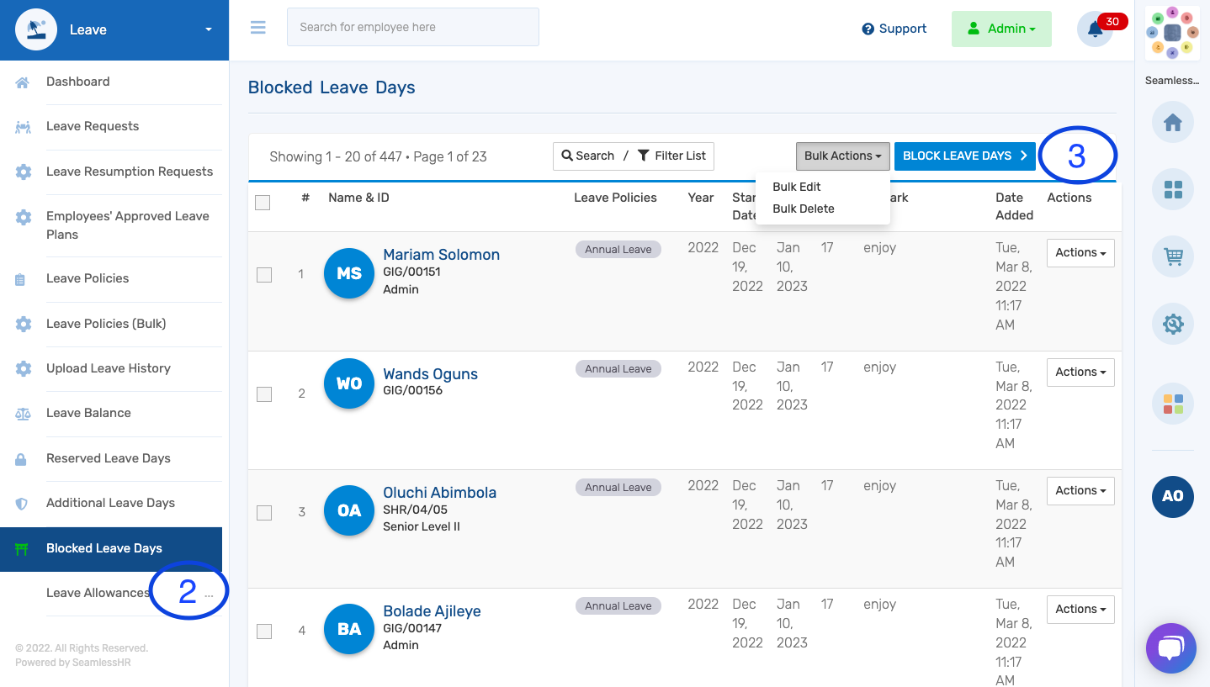The height and width of the screenshot is (687, 1210).
Task: Click inside the employee search field
Action: [x=412, y=27]
